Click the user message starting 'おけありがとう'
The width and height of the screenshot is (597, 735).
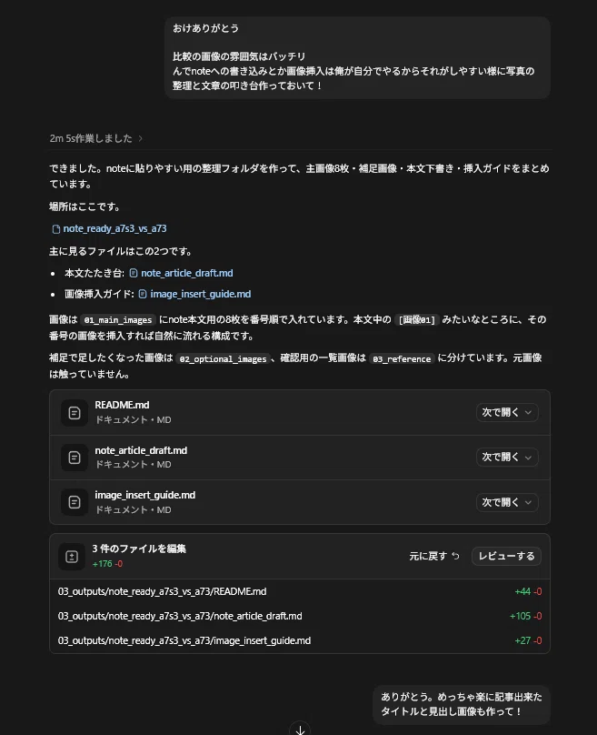point(357,57)
